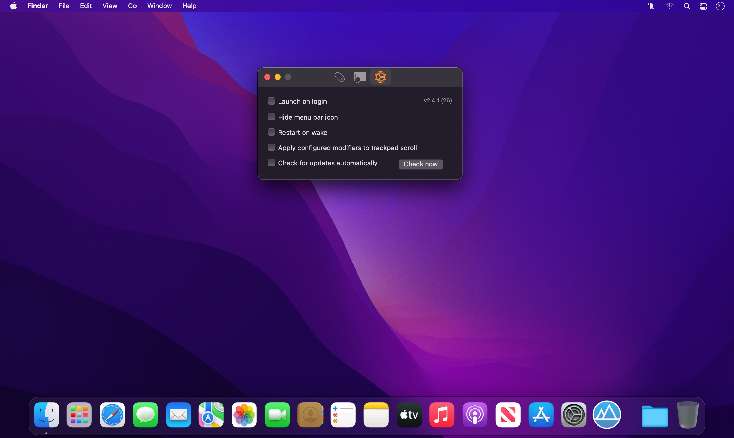Open the Edit menu

point(86,6)
